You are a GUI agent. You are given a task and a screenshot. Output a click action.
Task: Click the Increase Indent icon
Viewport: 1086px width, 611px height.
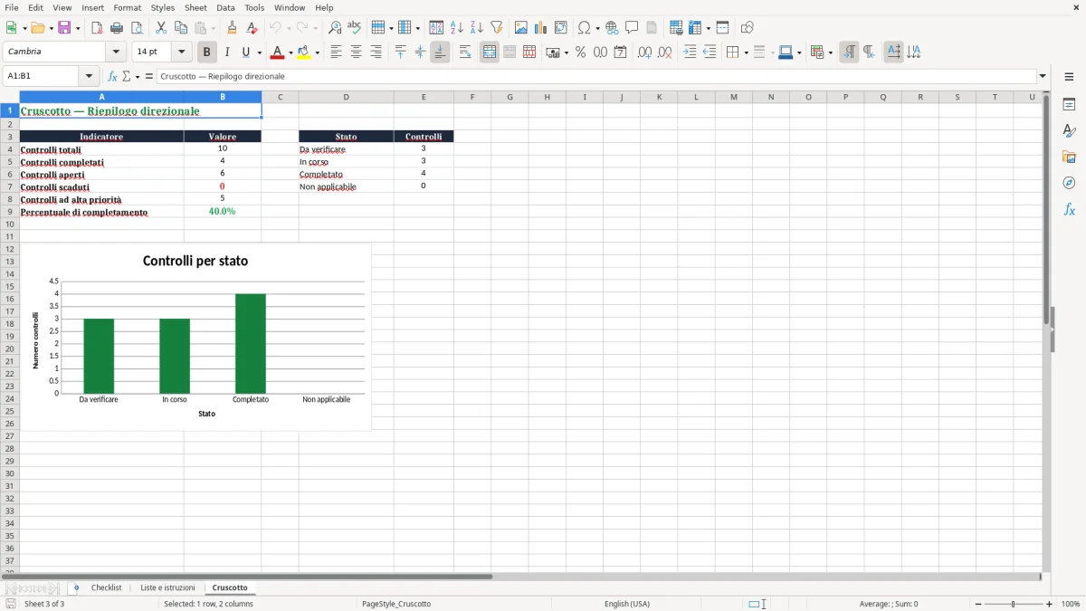coord(690,53)
